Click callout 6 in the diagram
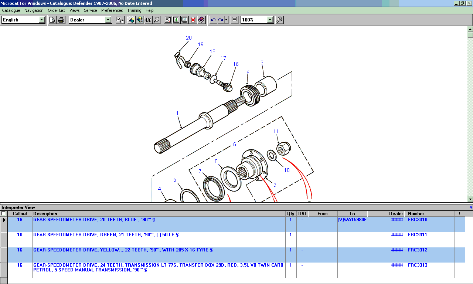The image size is (473, 284). (x=234, y=144)
